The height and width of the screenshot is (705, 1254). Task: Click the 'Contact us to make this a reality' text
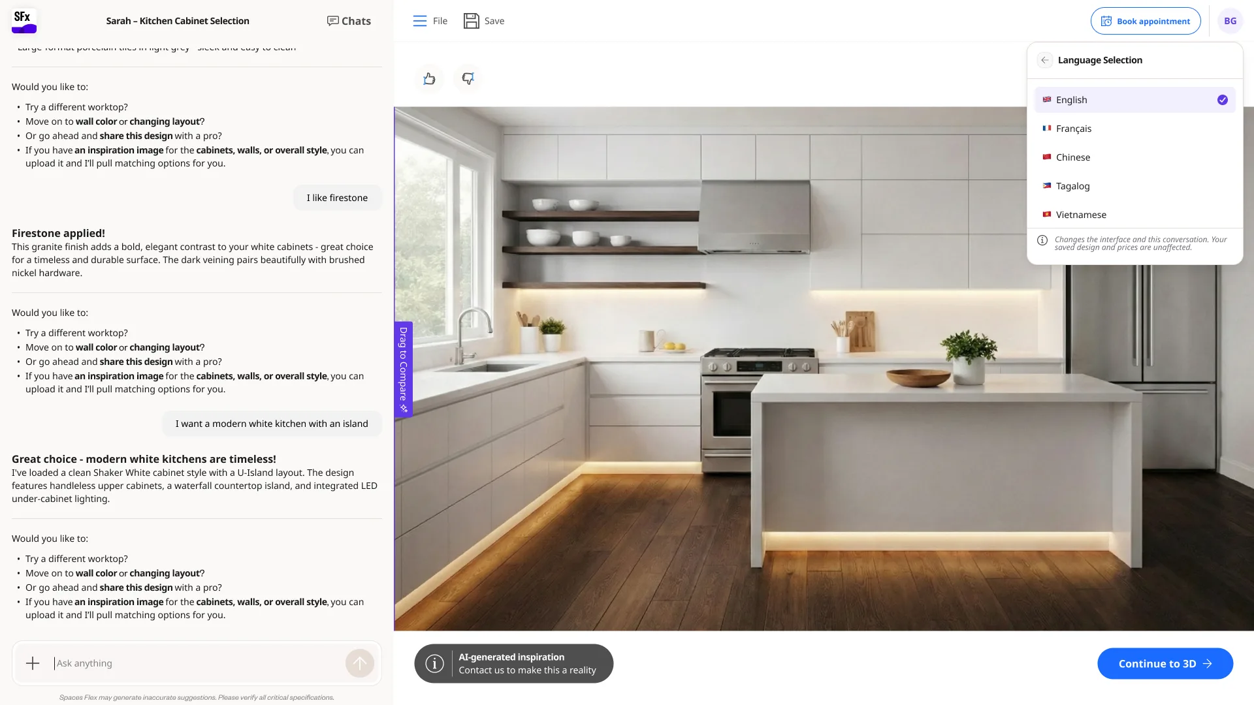pos(527,670)
